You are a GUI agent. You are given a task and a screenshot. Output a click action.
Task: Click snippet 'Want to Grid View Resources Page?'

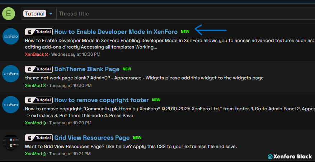pos(131,147)
